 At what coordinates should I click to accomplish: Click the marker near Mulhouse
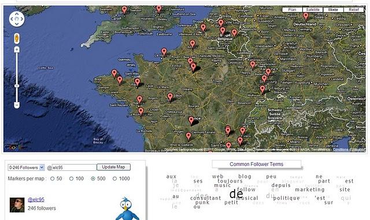click(x=262, y=90)
